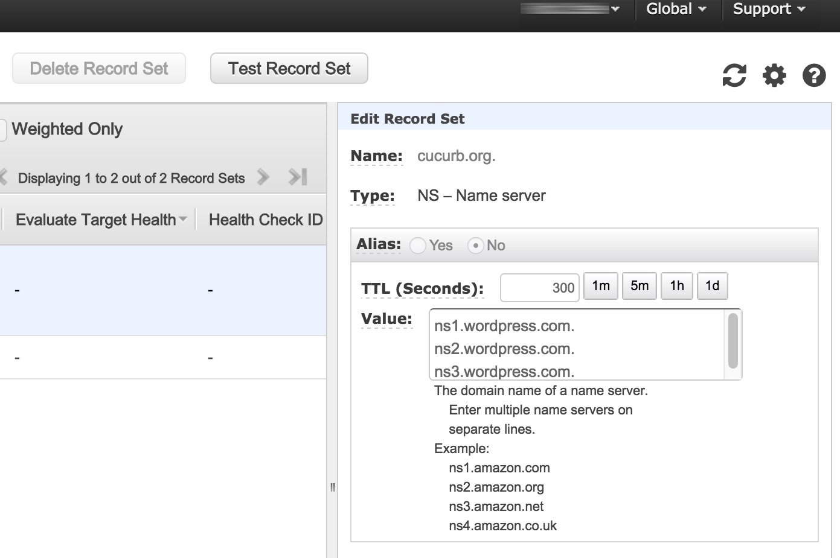840x558 pixels.
Task: Click the Health Check ID column header
Action: 266,220
